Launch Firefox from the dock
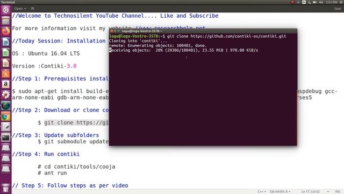Viewport: 344px width, 194px height. click(x=6, y=31)
